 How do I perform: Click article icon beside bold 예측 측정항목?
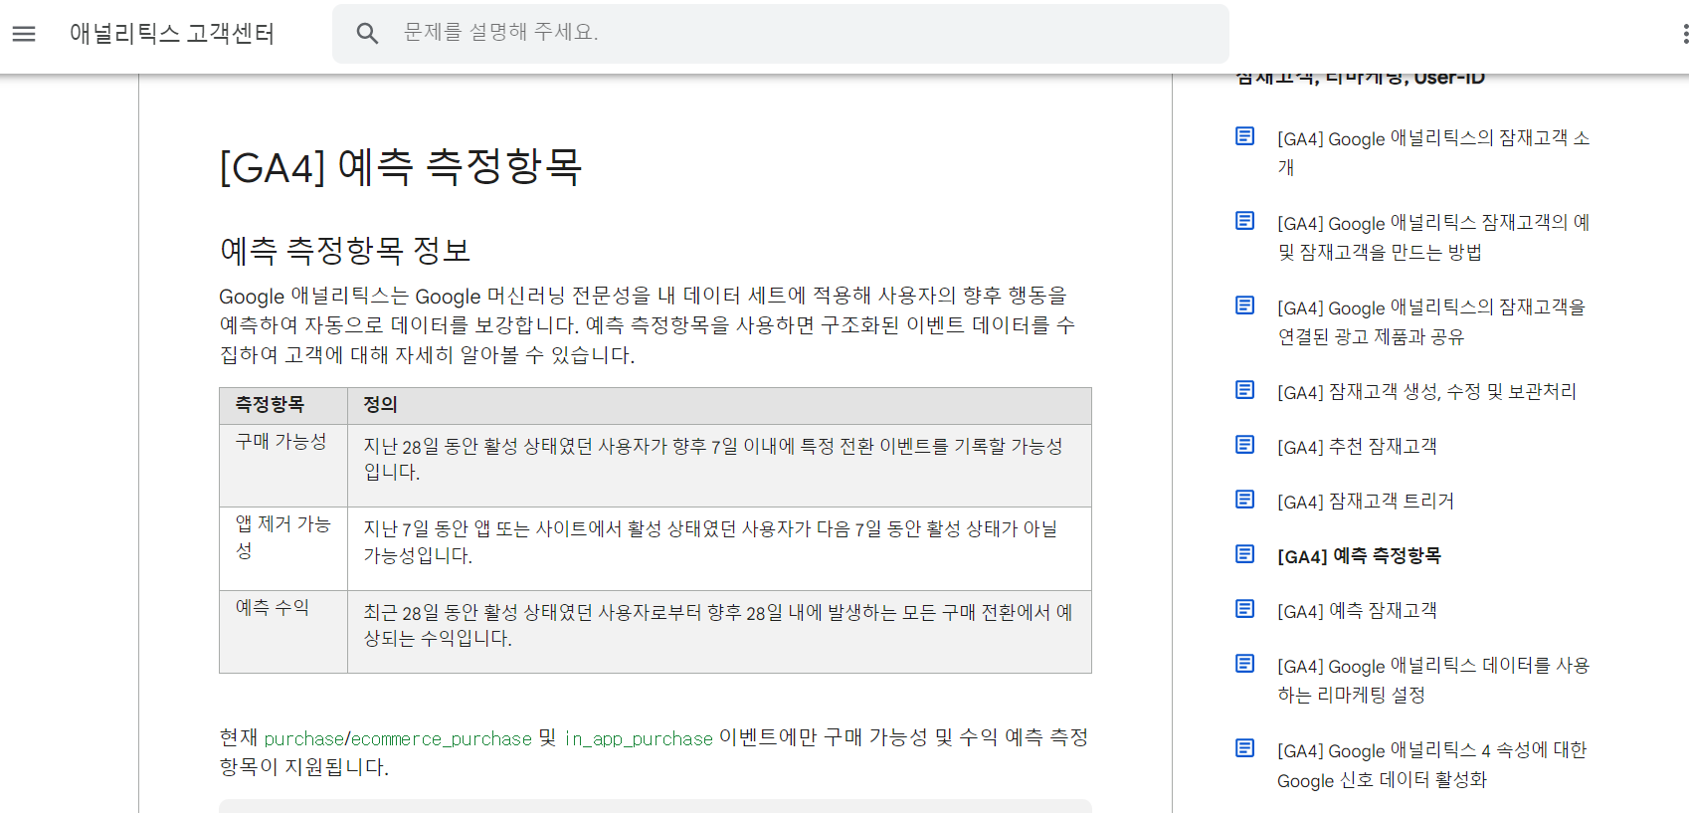(1244, 554)
